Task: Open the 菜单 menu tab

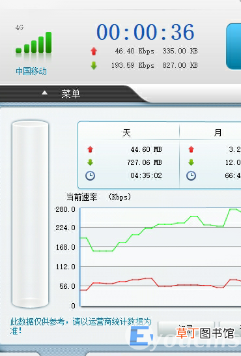Action: (x=71, y=93)
